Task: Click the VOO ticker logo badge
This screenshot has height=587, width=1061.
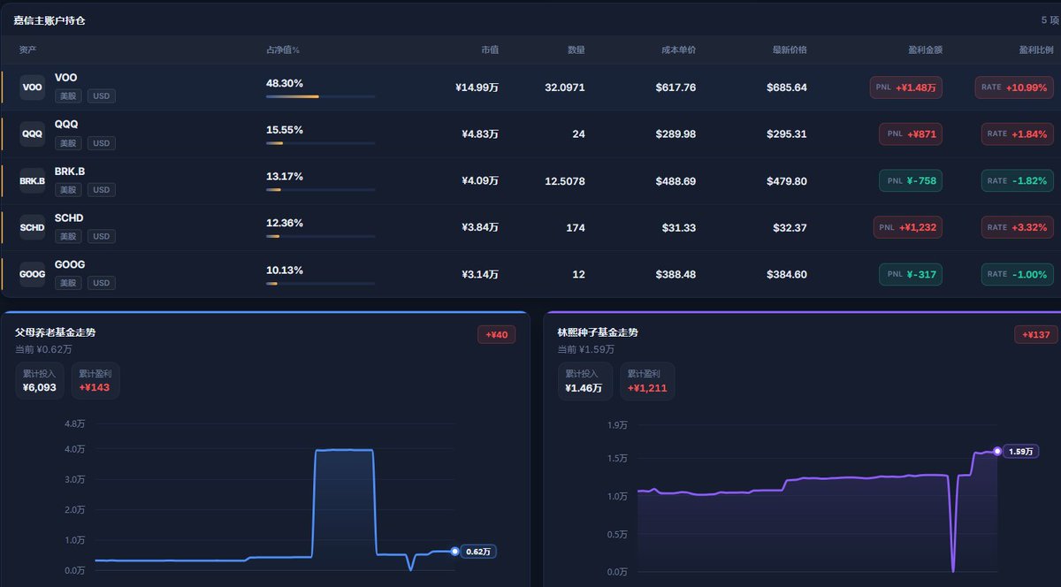Action: tap(32, 87)
